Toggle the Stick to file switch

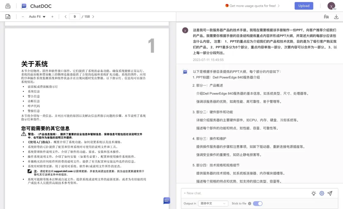tap(258, 204)
